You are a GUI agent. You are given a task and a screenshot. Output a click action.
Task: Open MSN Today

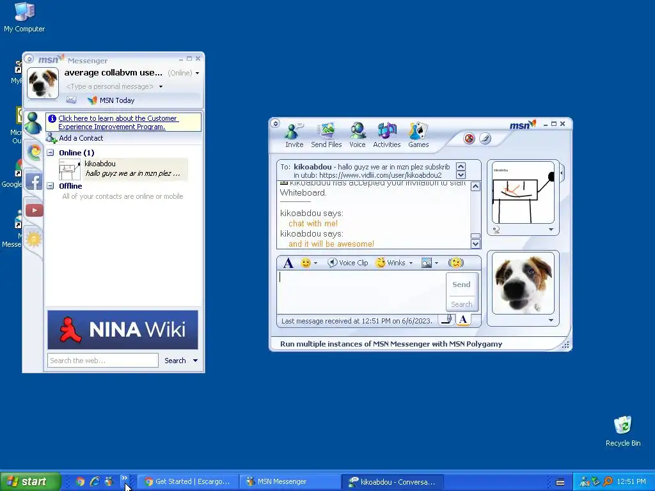(x=111, y=100)
